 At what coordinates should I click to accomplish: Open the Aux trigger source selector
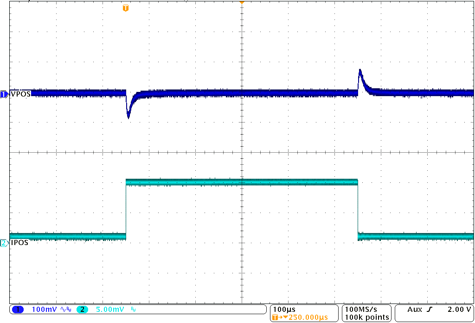pos(414,309)
